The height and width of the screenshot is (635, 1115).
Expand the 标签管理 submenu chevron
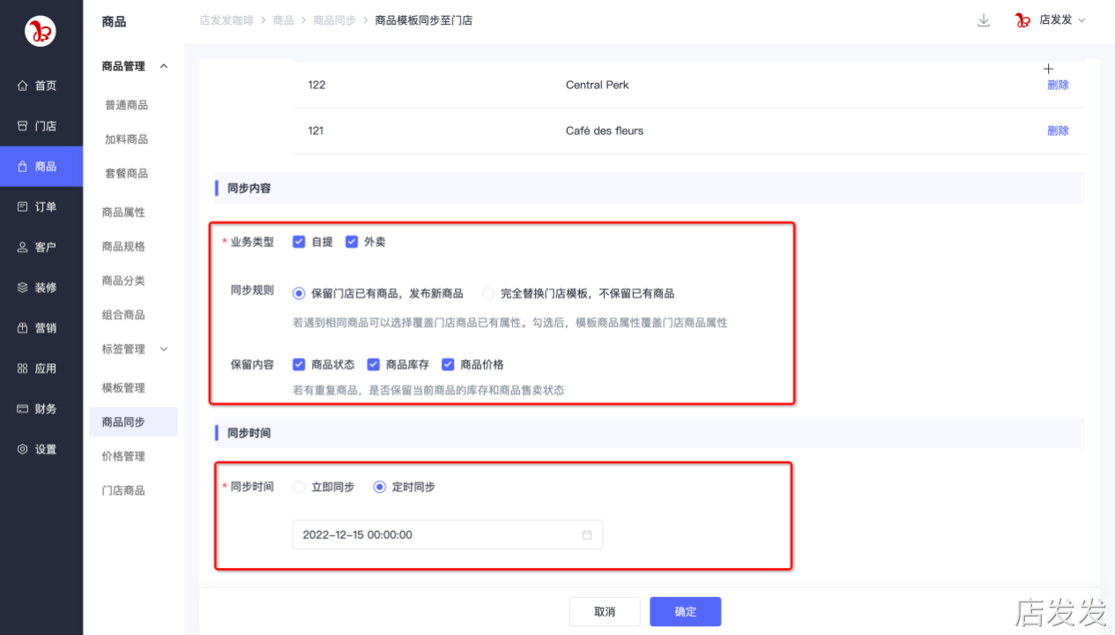(163, 349)
